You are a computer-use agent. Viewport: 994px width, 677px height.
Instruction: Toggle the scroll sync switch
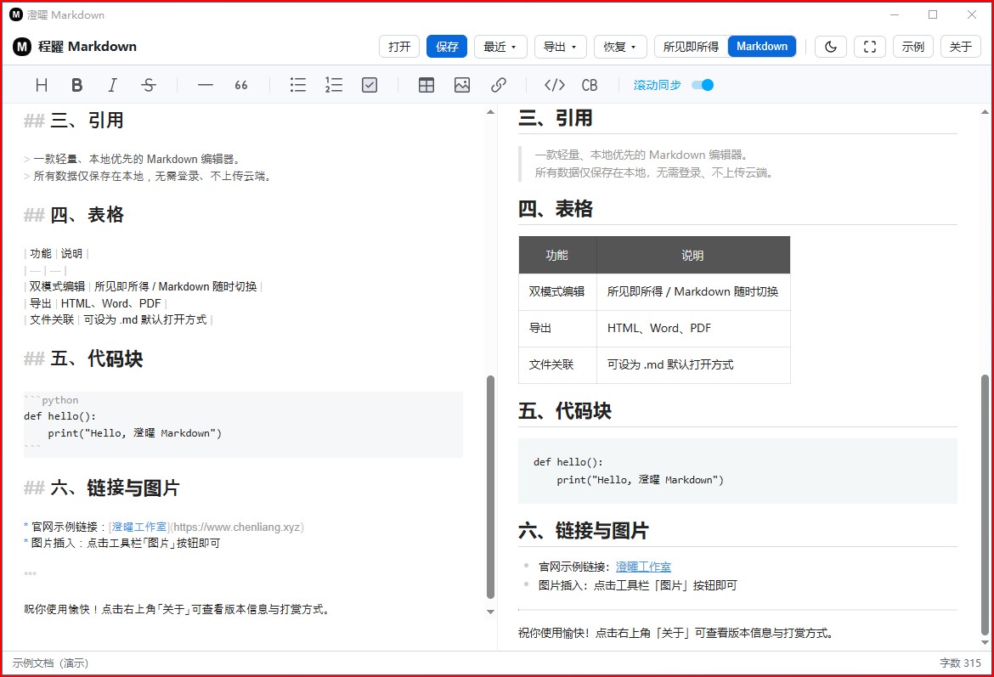point(703,85)
